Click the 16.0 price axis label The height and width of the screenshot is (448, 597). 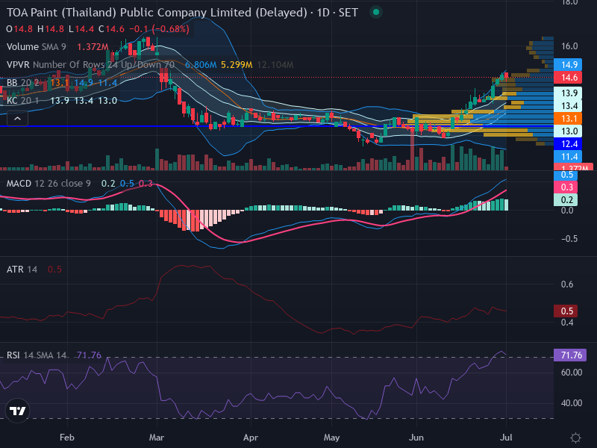(x=569, y=46)
